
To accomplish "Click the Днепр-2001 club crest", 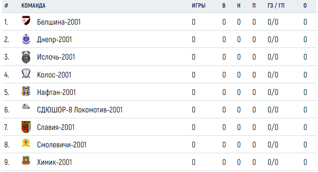I will [26, 39].
